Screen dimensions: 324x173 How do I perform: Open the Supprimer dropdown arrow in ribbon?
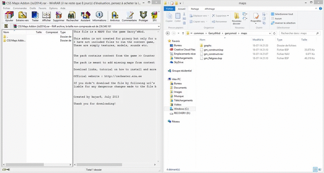[228, 16]
